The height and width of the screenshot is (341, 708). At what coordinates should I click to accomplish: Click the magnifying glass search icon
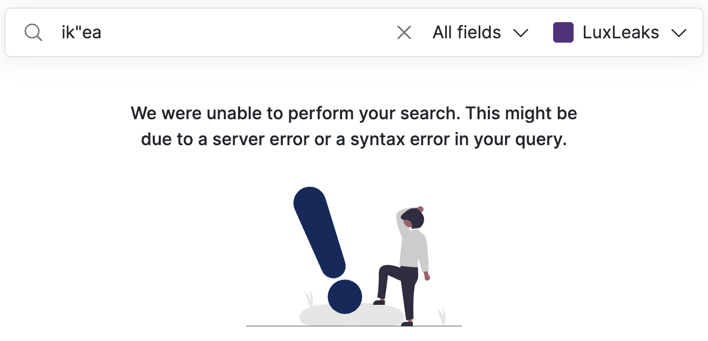click(33, 32)
